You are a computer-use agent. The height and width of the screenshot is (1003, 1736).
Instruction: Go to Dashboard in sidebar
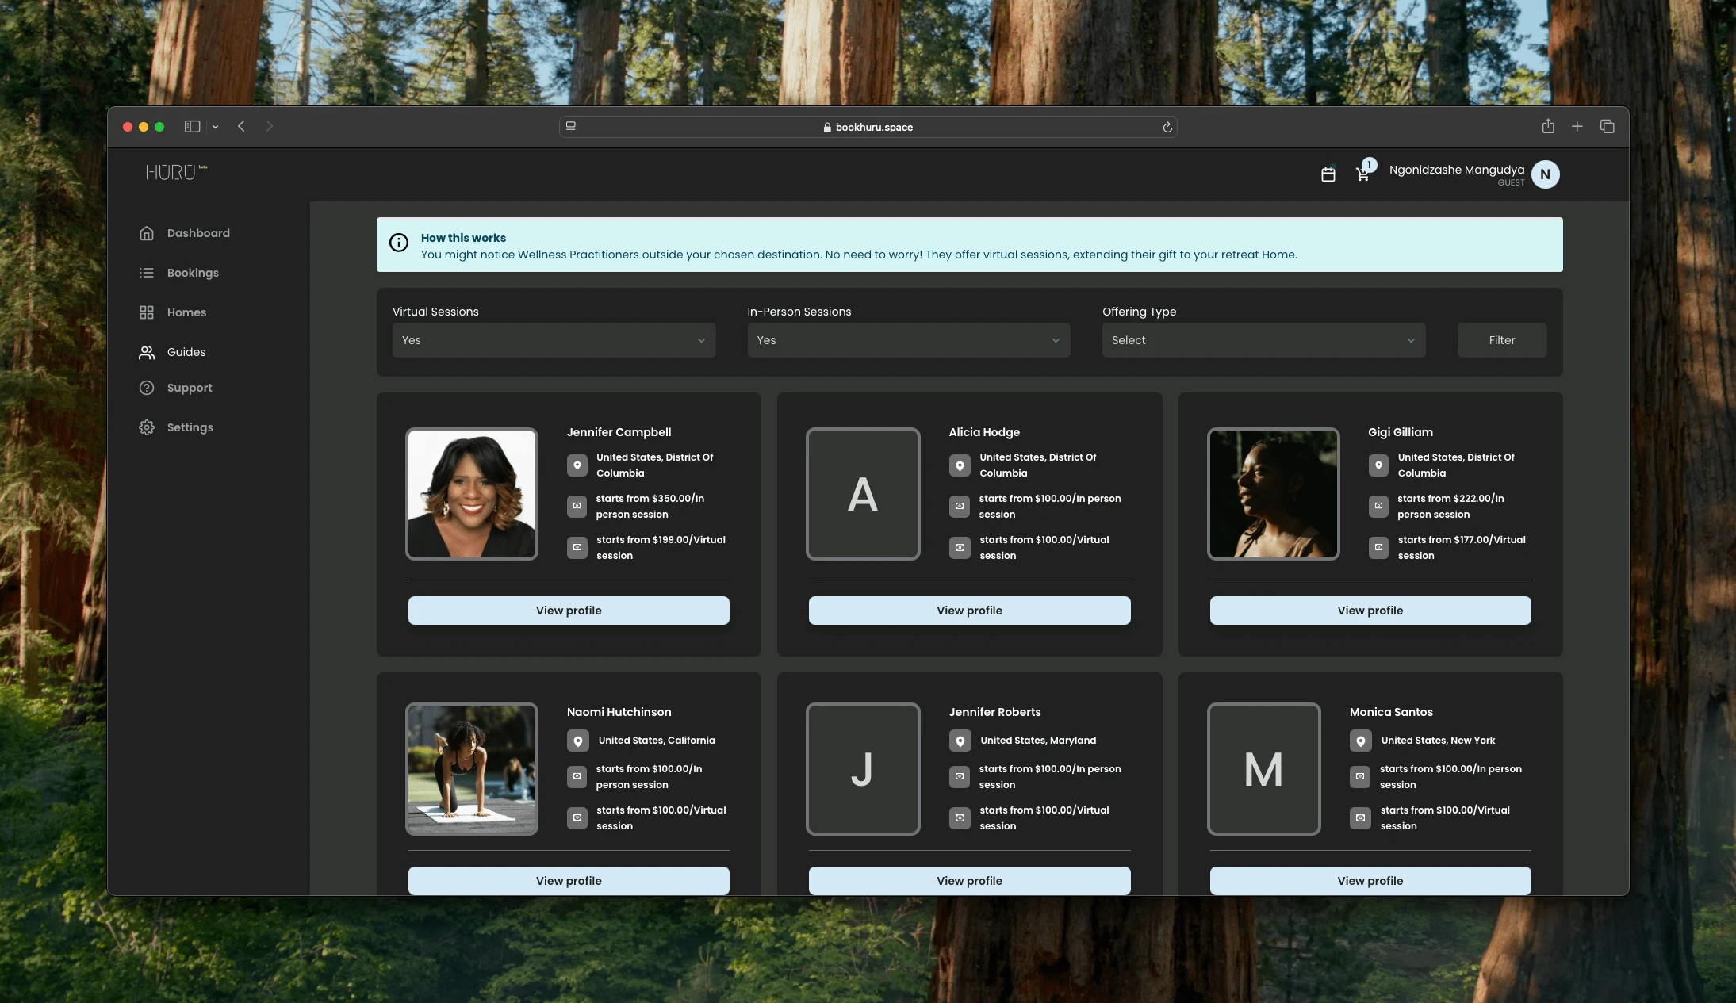coord(198,233)
